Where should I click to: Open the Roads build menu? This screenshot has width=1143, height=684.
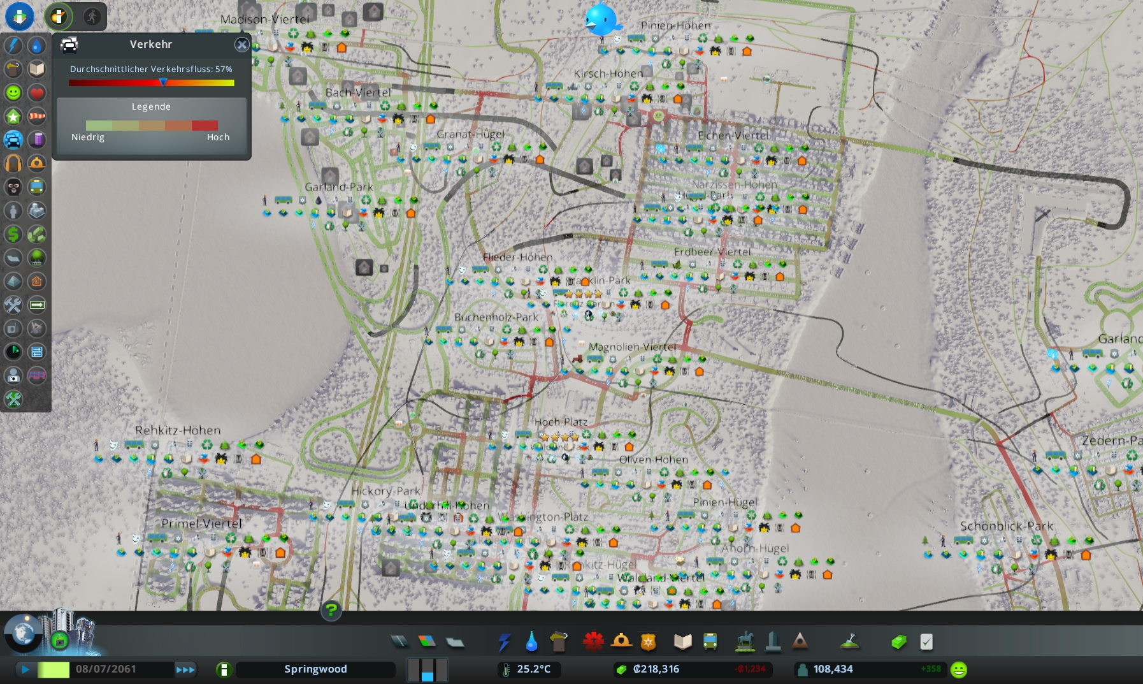pyautogui.click(x=400, y=641)
